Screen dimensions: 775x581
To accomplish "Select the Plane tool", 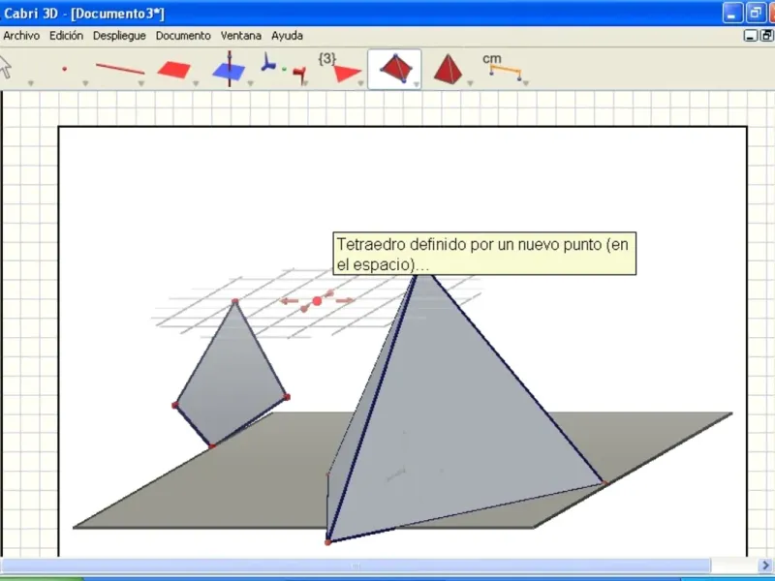I will point(174,69).
